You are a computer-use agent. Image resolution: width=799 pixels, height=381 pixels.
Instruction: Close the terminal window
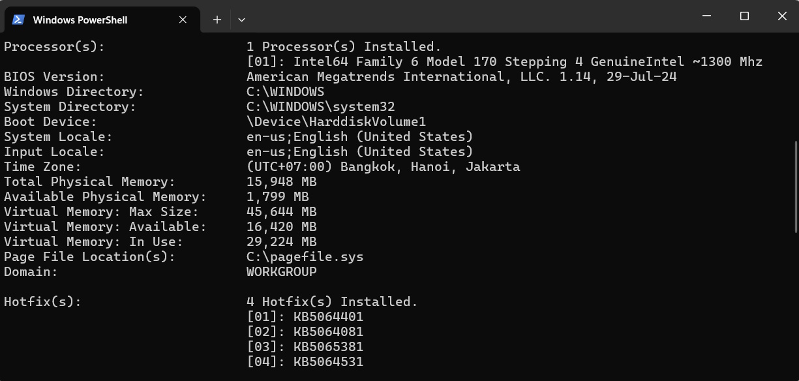[782, 16]
